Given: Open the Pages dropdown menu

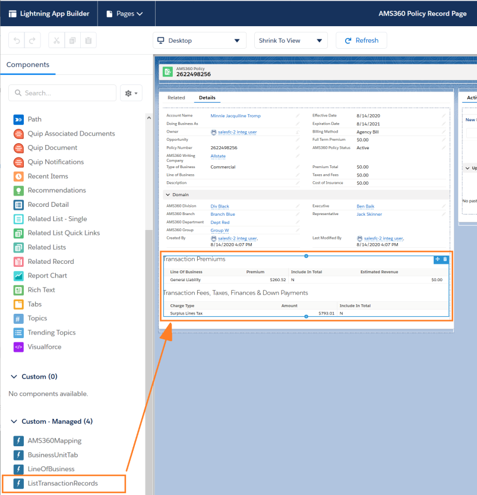Looking at the screenshot, I should (124, 14).
